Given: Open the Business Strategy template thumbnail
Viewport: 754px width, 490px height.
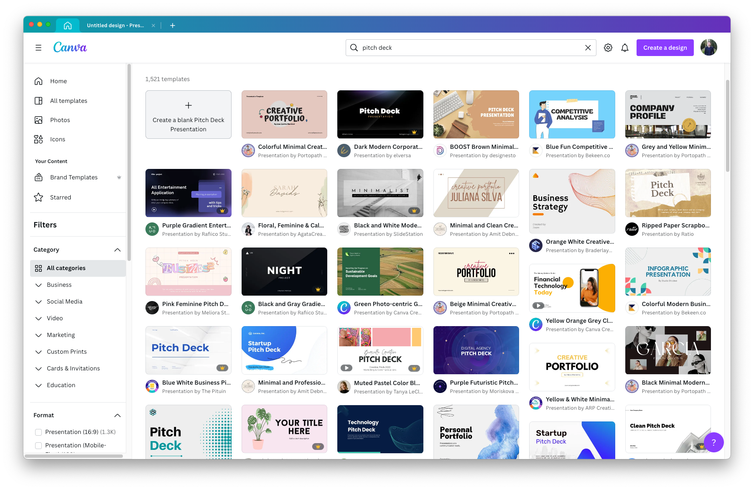Looking at the screenshot, I should [572, 201].
